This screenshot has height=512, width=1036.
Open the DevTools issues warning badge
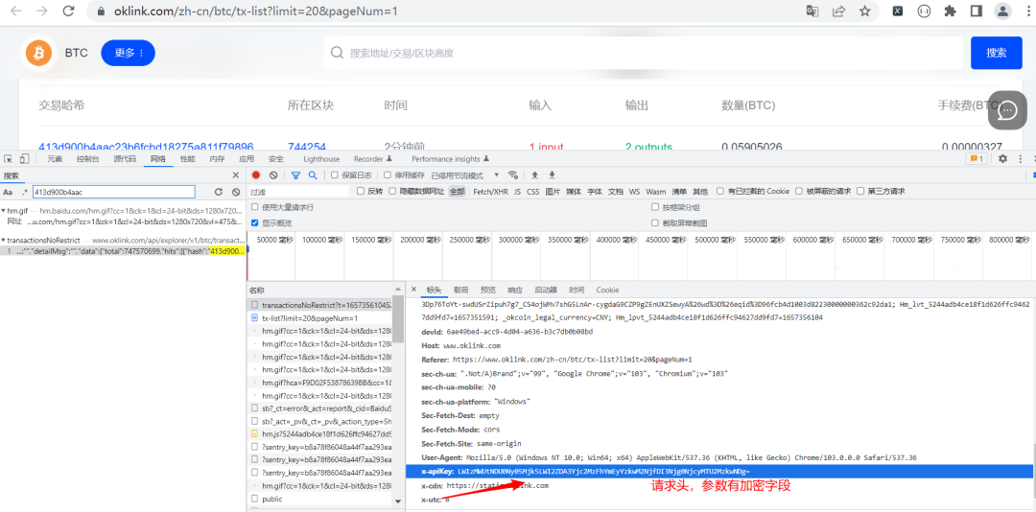click(976, 158)
